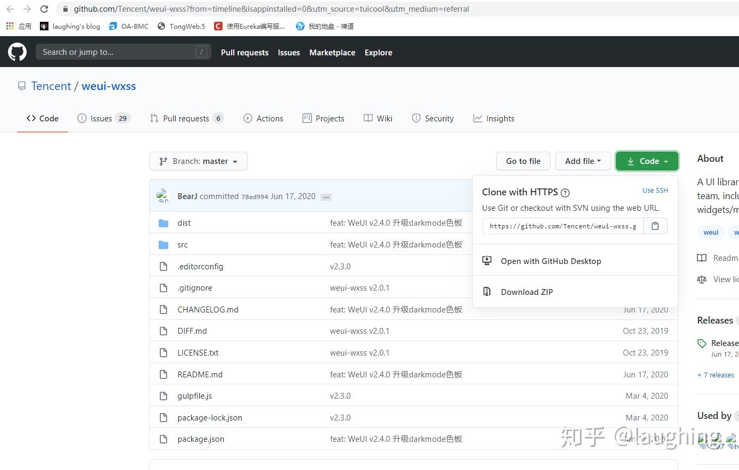Switch clone method with Use SSH
Viewport: 739px width, 470px height.
point(655,190)
